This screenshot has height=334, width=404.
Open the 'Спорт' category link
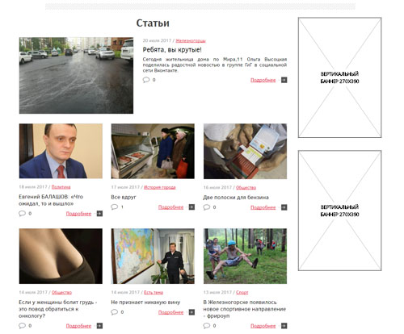point(242,292)
